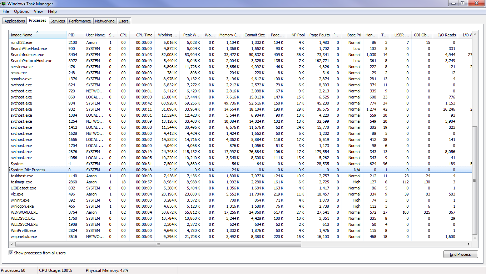This screenshot has width=486, height=274.
Task: Click the vertical scrollbar down arrow
Action: (x=475, y=238)
